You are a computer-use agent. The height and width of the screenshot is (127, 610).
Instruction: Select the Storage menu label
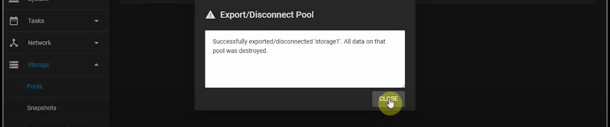click(38, 65)
